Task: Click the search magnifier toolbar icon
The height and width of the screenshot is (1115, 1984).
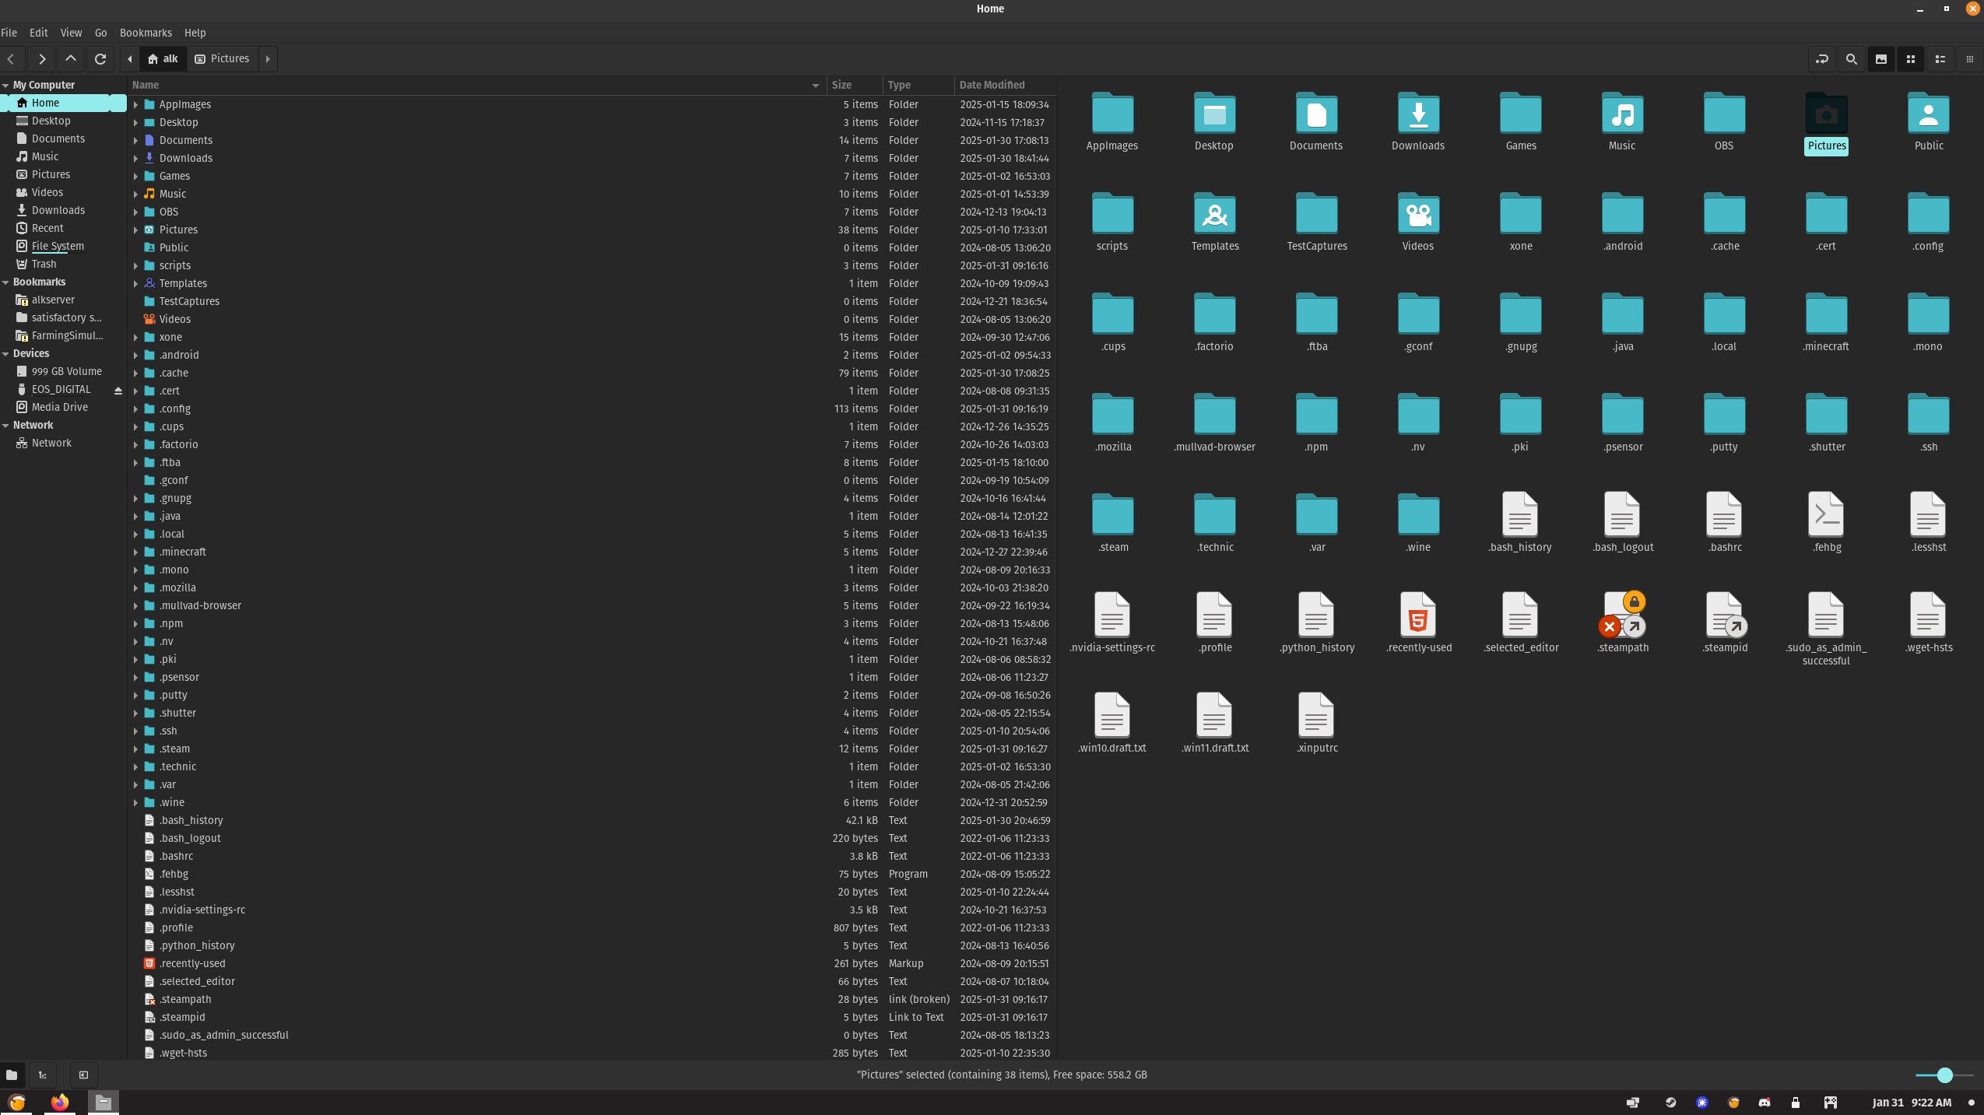Action: (1851, 59)
